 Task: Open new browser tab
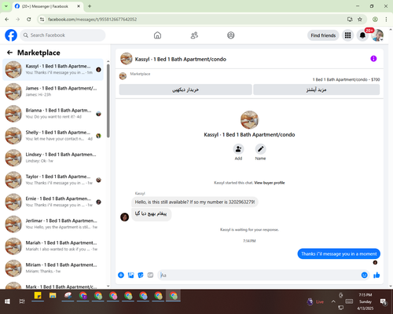click(x=90, y=6)
